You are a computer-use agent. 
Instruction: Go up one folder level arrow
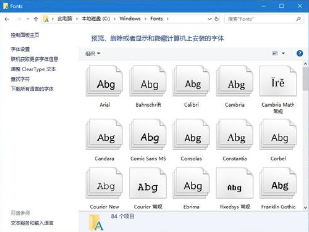(x=36, y=19)
